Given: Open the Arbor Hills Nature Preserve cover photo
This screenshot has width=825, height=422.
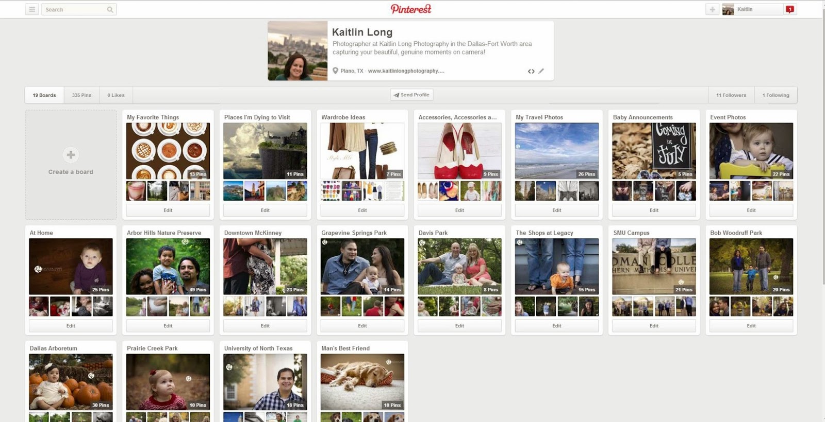Looking at the screenshot, I should [168, 266].
